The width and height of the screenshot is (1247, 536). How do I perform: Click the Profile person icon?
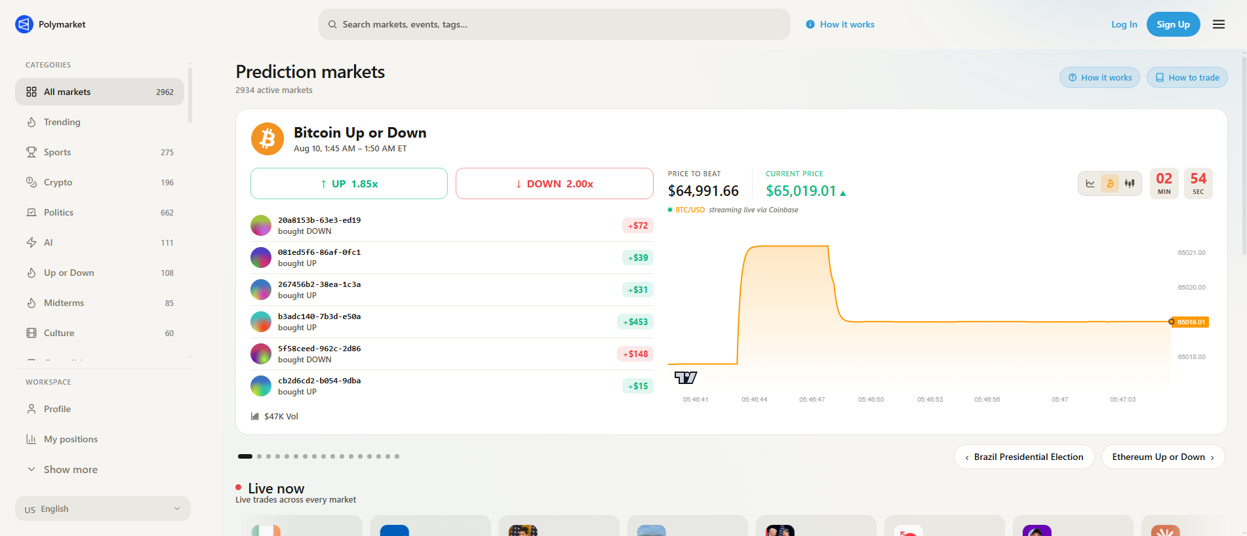(x=31, y=409)
